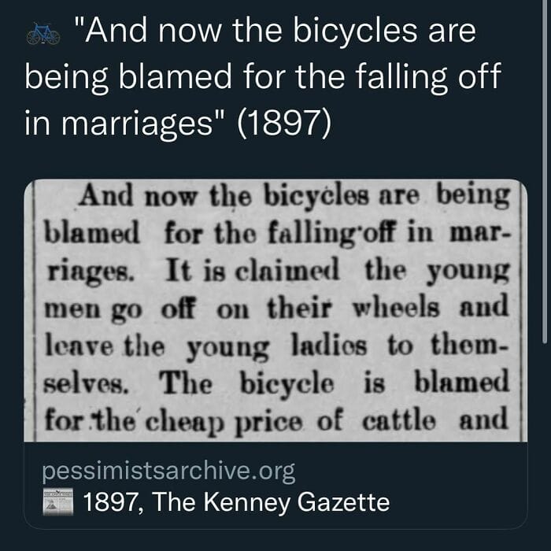This screenshot has height=551, width=551.
Task: Click clipping line 'selves. The bicycle is blamed'
Action: pyautogui.click(x=276, y=383)
